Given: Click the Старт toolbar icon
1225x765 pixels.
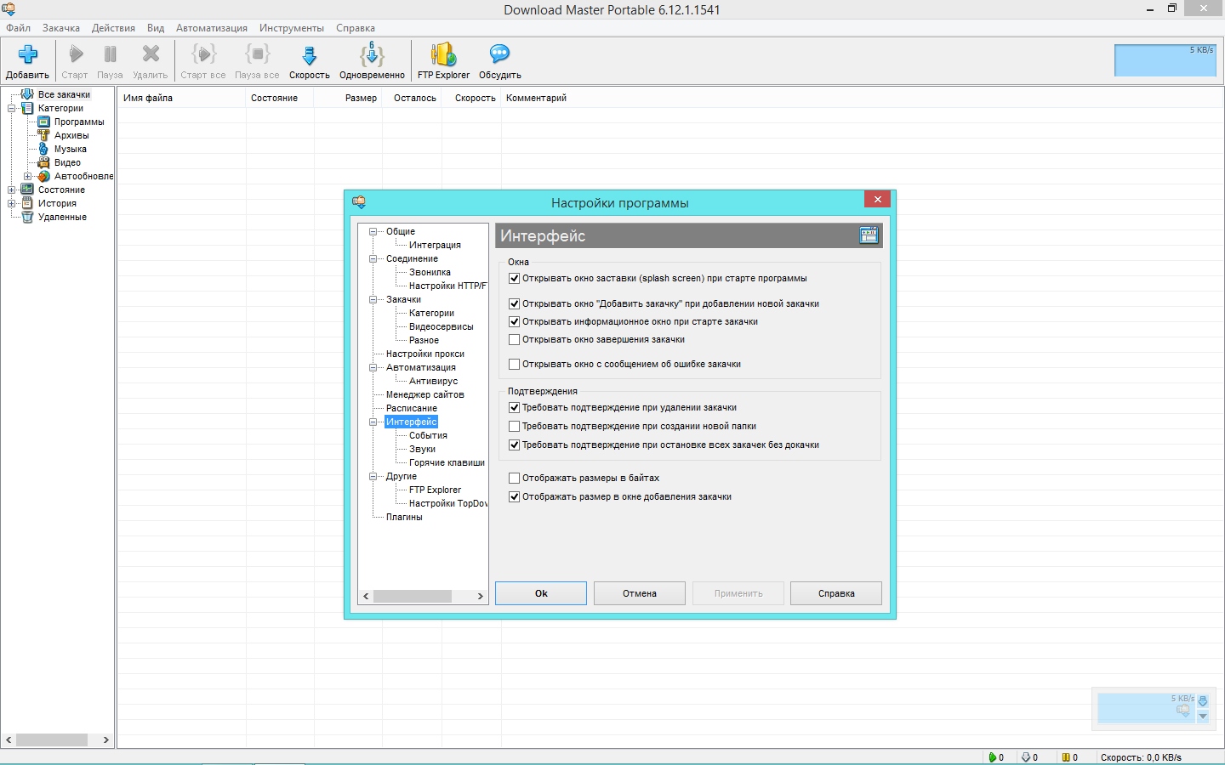Looking at the screenshot, I should tap(76, 54).
